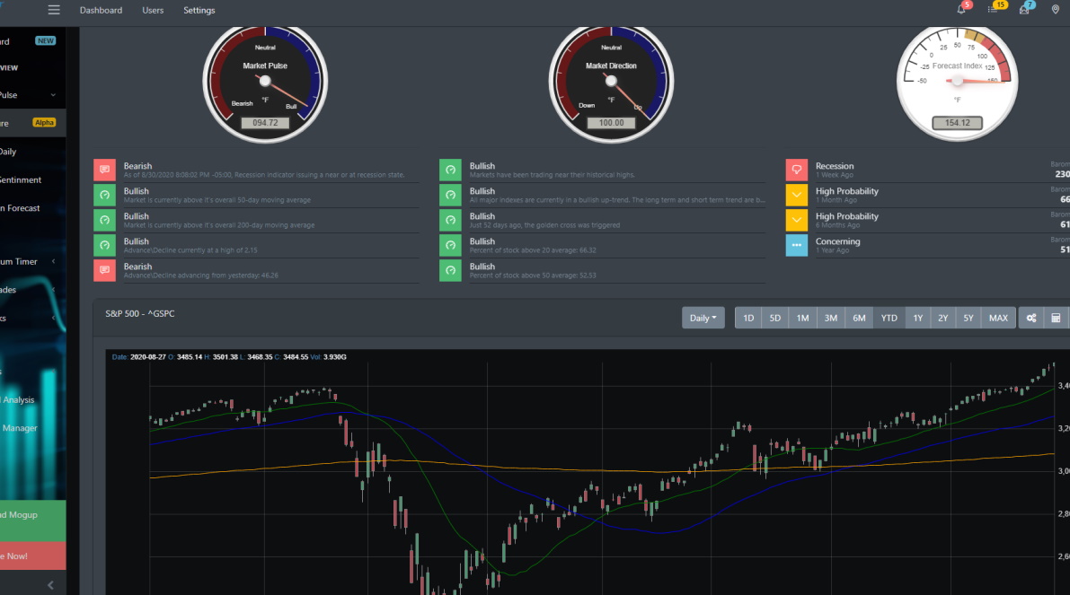1070x595 pixels.
Task: Collapse the sidebar with the bottom arrow
Action: pos(50,585)
